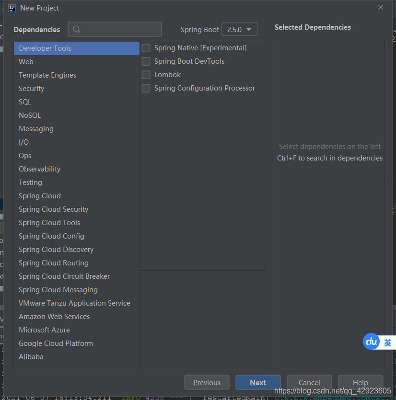Tick the Lombok dependency checkbox
This screenshot has height=400, width=396.
pos(146,75)
